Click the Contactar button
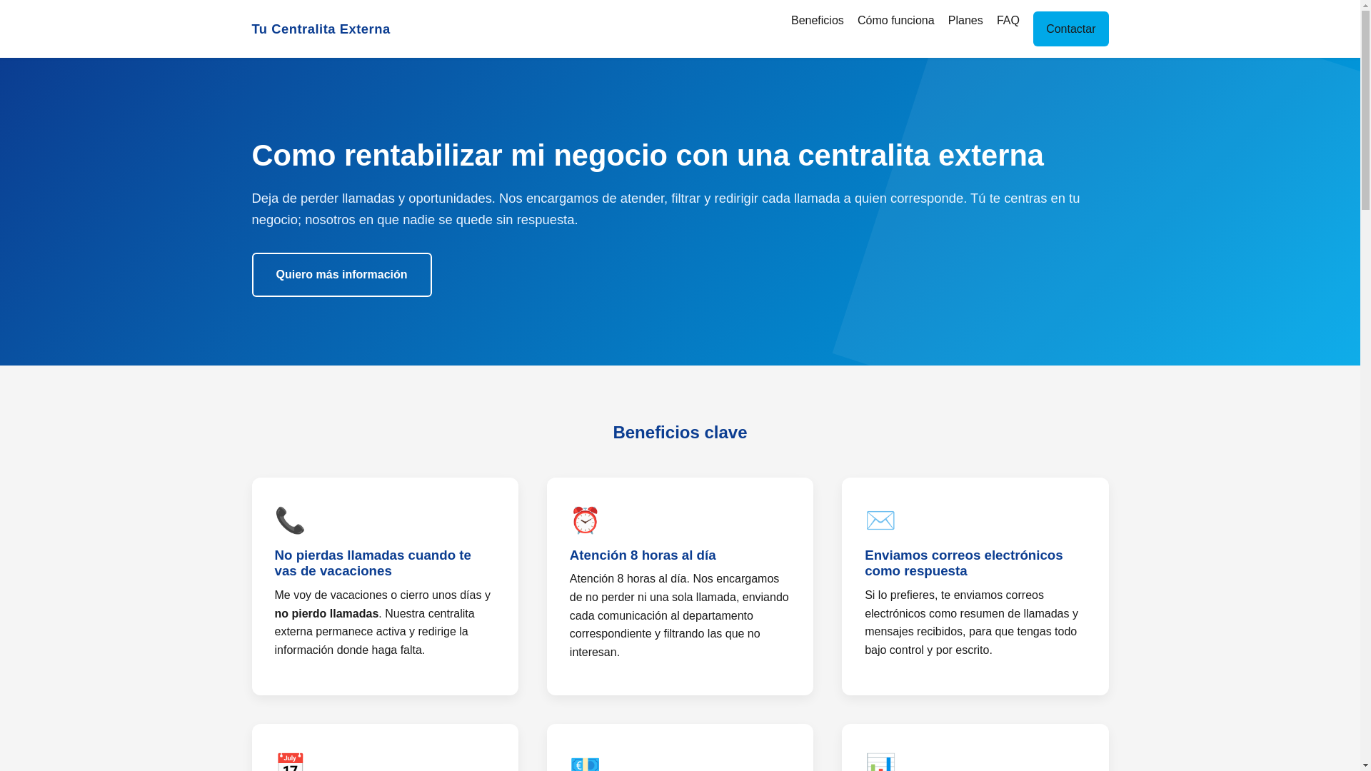The width and height of the screenshot is (1371, 771). [1070, 29]
